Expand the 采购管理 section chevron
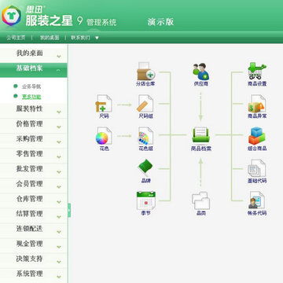Image resolution: width=283 pixels, height=283 pixels. (59, 142)
